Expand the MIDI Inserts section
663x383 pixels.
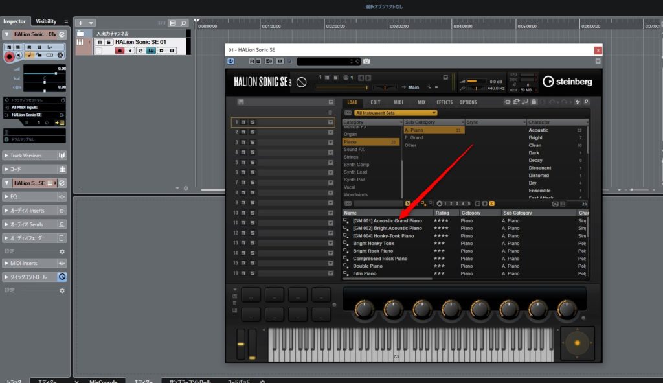click(x=6, y=263)
